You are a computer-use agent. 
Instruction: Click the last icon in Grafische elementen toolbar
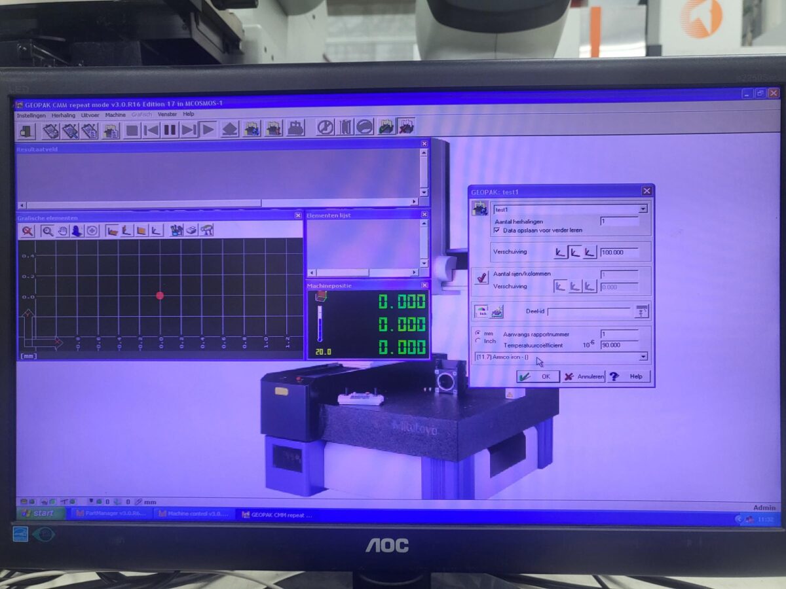point(207,230)
